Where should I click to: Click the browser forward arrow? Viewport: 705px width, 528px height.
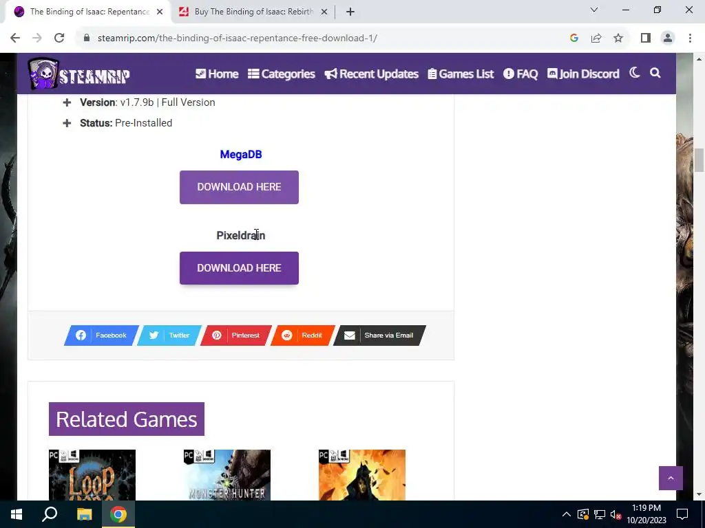(x=37, y=38)
